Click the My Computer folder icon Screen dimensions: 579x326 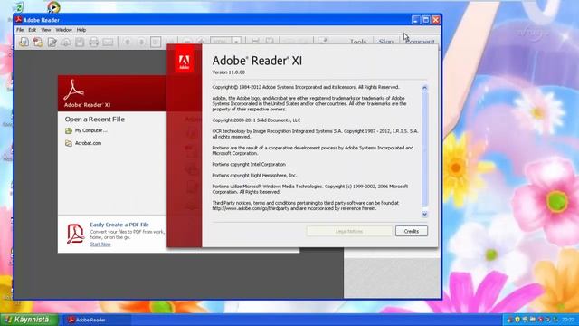coord(69,130)
